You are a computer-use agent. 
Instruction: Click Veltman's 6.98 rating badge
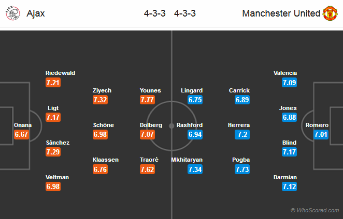(x=53, y=186)
